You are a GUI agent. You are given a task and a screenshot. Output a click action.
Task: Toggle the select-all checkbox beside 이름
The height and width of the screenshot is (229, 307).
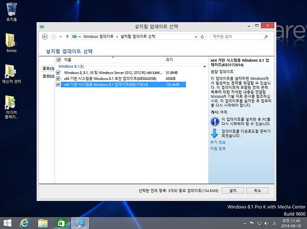coord(58,59)
